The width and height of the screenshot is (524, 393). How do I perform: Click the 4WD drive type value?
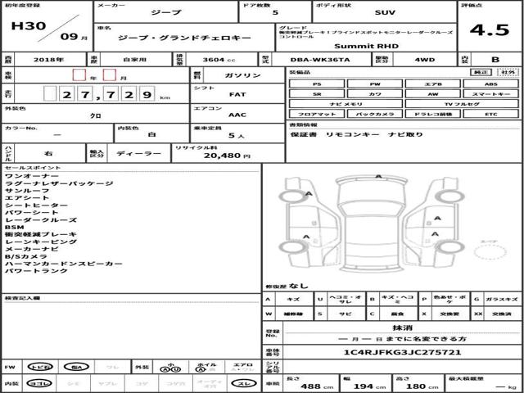coord(424,60)
